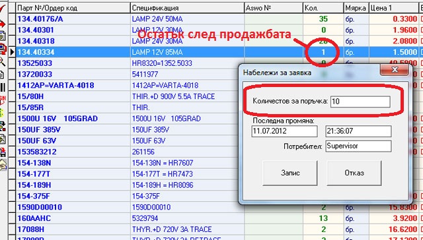Select part number 154-138N
The width and height of the screenshot is (423, 240).
click(x=34, y=163)
